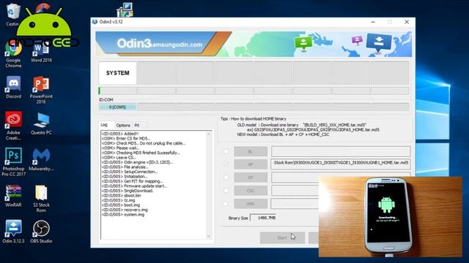
Task: Click the BL file button
Action: click(251, 151)
